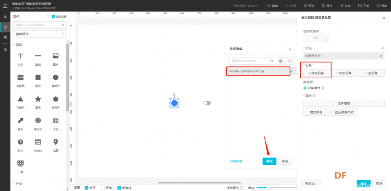Select the 星形 star component
The image size is (391, 191).
(38, 102)
